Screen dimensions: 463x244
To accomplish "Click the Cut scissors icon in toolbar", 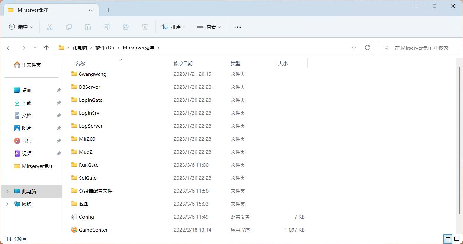I will [x=50, y=27].
